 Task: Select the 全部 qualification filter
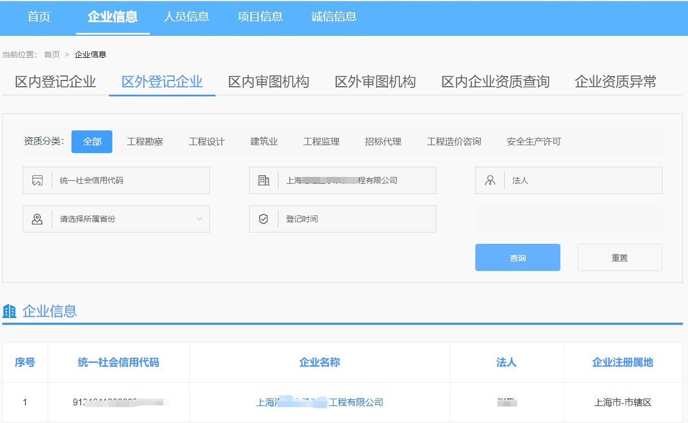[92, 142]
